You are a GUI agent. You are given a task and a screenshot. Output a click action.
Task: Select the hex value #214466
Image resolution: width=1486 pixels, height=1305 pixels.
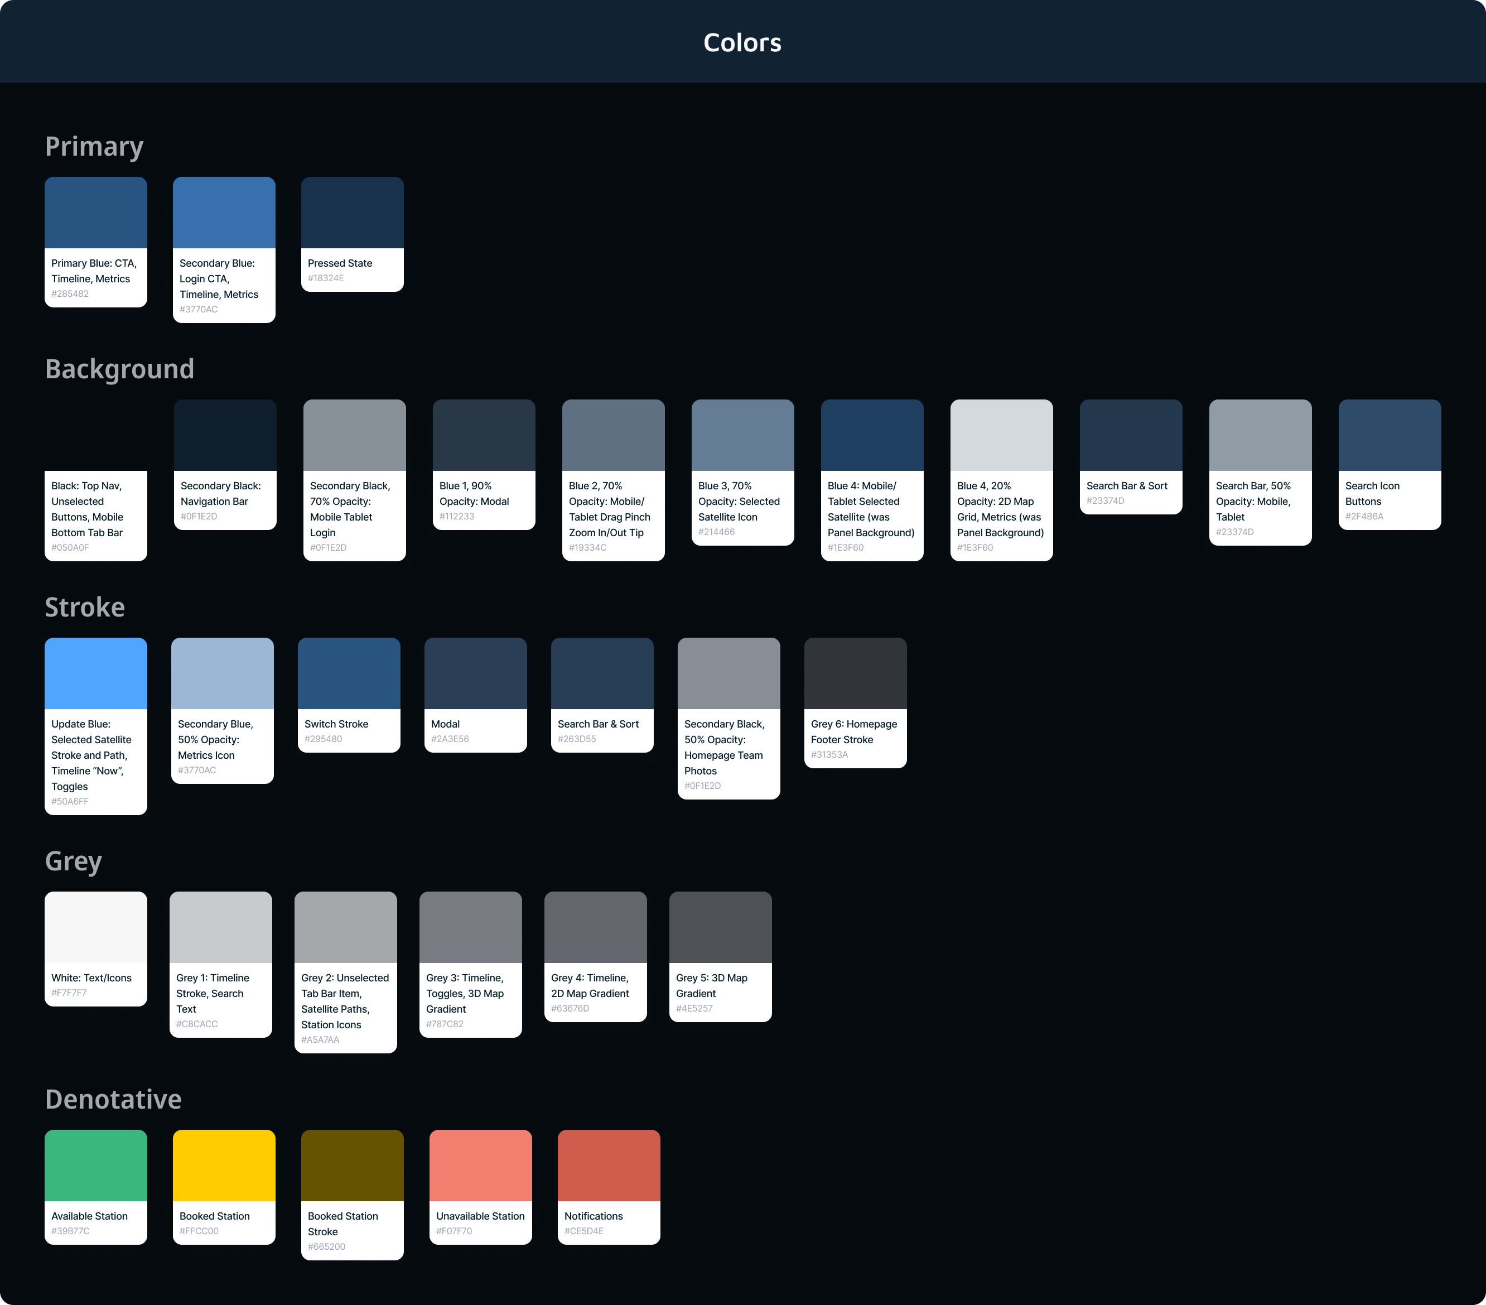point(716,532)
